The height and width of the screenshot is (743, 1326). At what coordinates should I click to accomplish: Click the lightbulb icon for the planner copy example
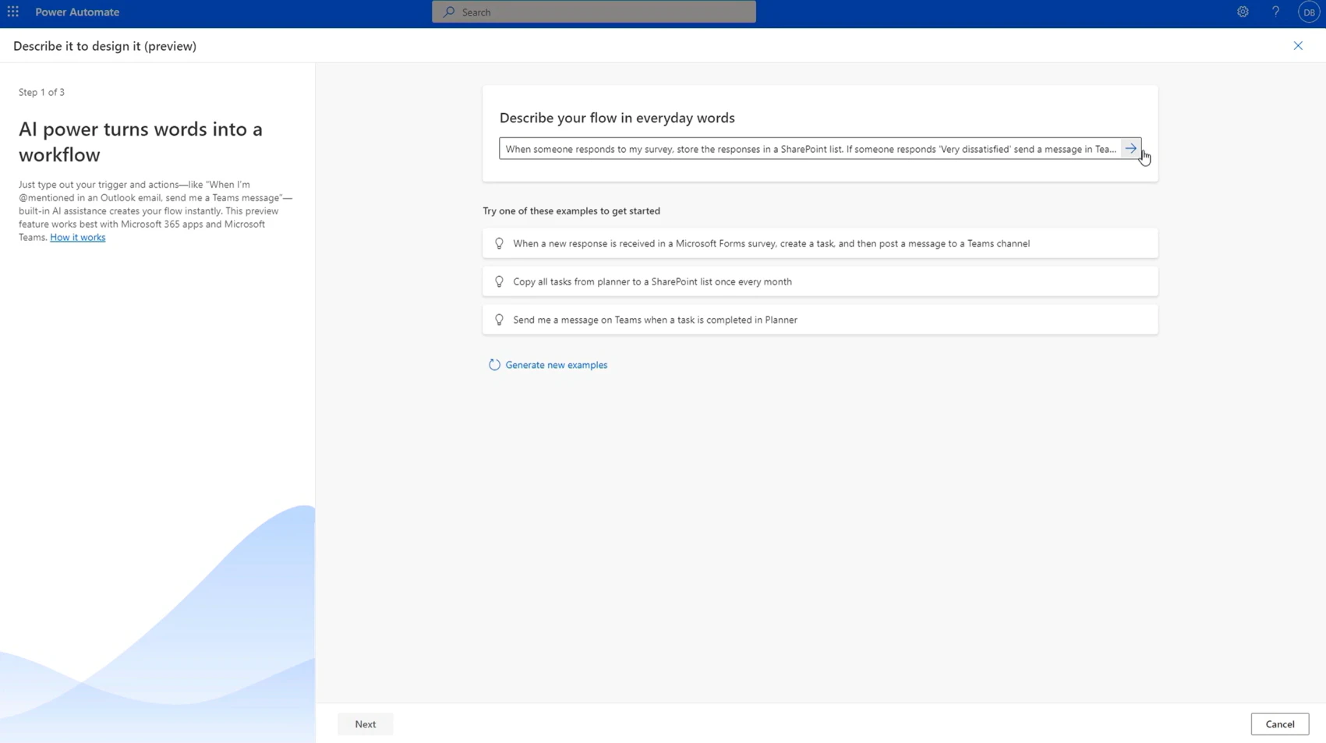(499, 281)
